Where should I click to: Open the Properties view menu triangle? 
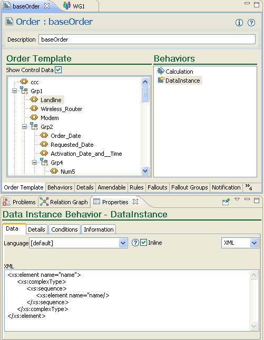pyautogui.click(x=237, y=199)
